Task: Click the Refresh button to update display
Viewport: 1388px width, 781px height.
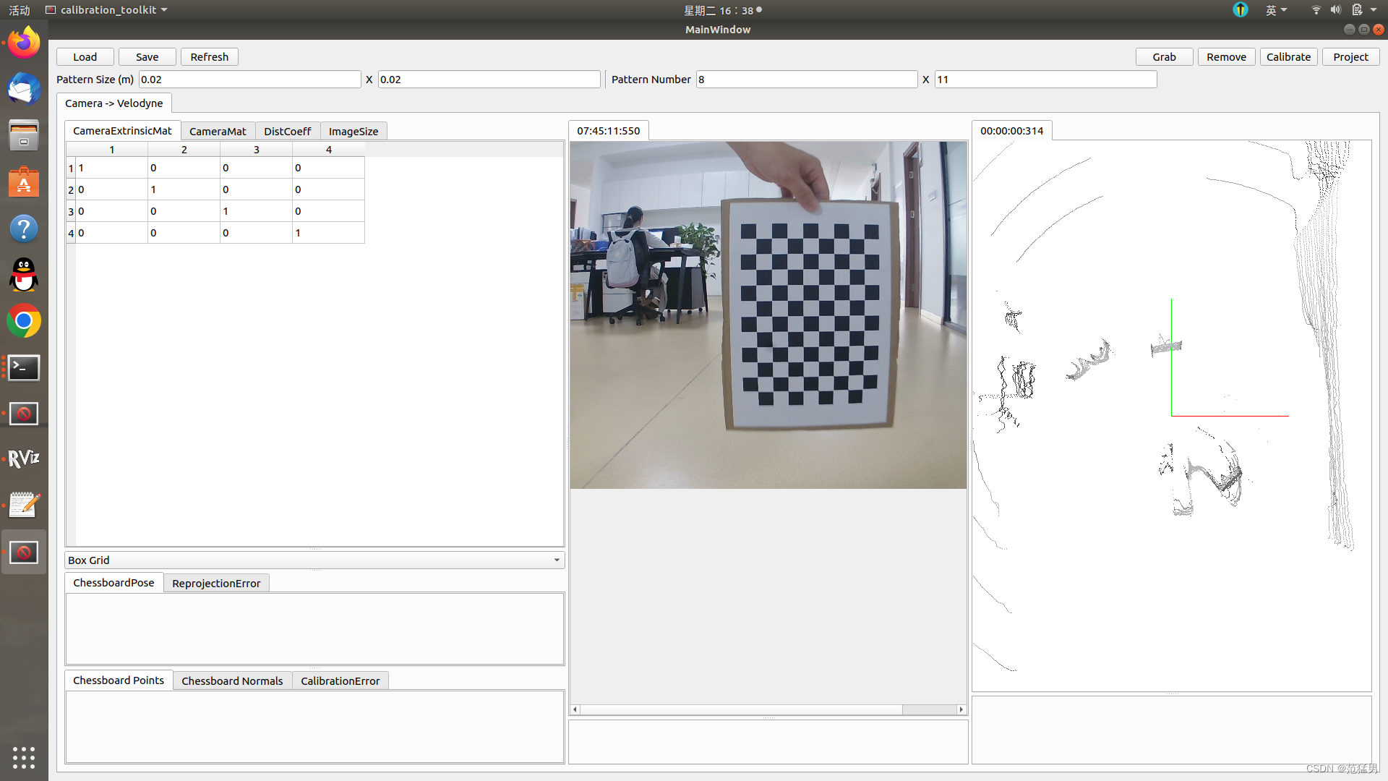Action: [209, 56]
